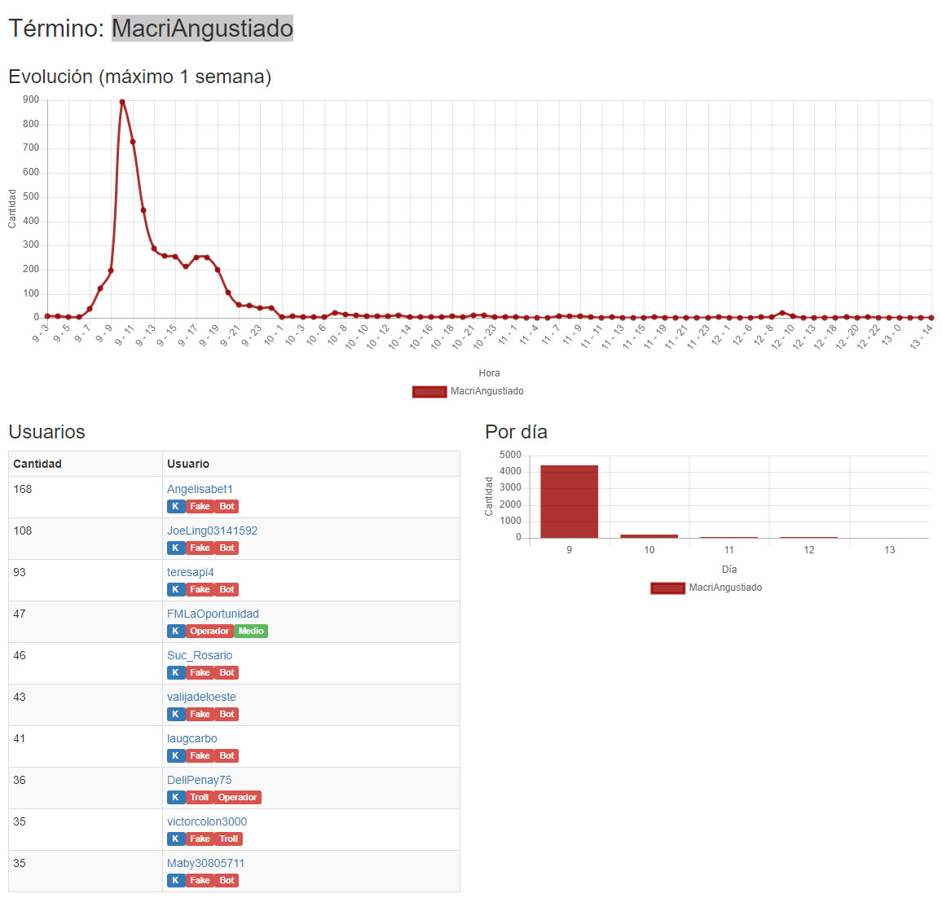Toggle MacriAngustiado legend swatch under bar chart
Viewport: 942px width, 907px height.
(667, 588)
